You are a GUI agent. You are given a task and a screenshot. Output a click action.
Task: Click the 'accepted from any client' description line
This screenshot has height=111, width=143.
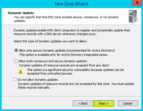tap(65, 65)
